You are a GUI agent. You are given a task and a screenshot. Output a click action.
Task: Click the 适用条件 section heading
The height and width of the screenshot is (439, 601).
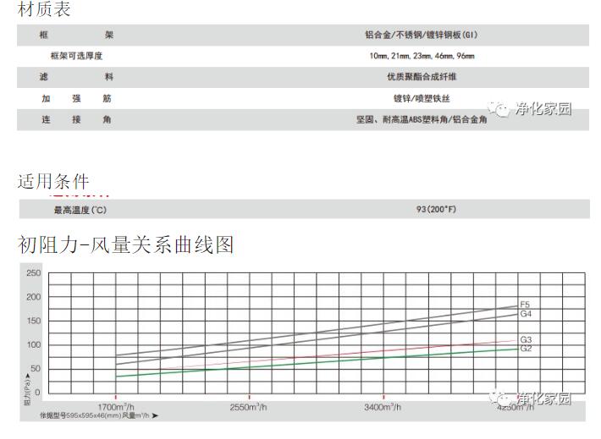(53, 181)
